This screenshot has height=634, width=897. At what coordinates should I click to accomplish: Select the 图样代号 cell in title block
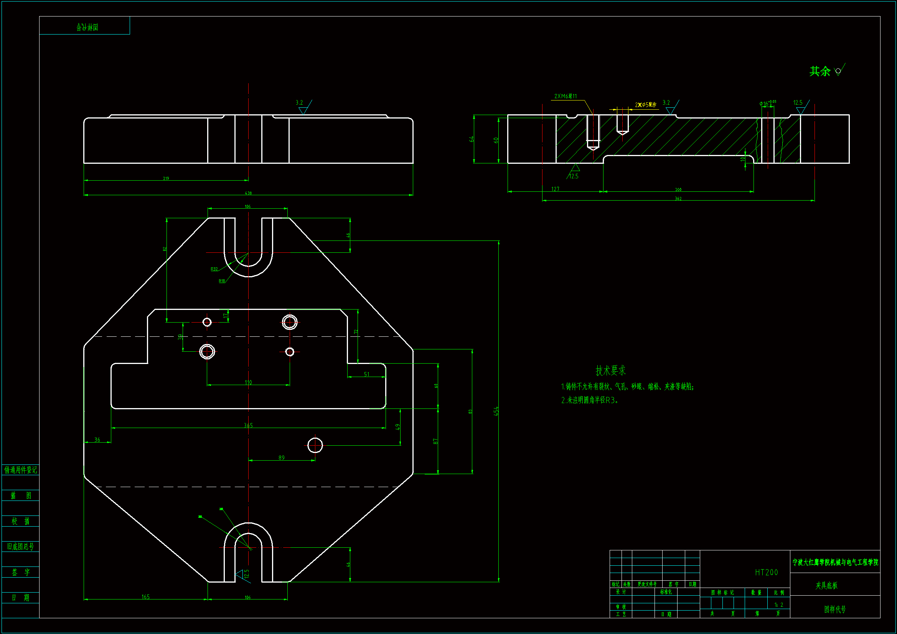835,609
